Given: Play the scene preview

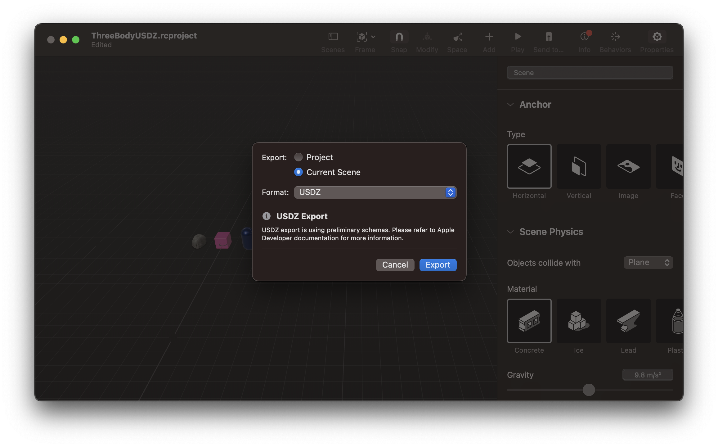Looking at the screenshot, I should point(518,37).
